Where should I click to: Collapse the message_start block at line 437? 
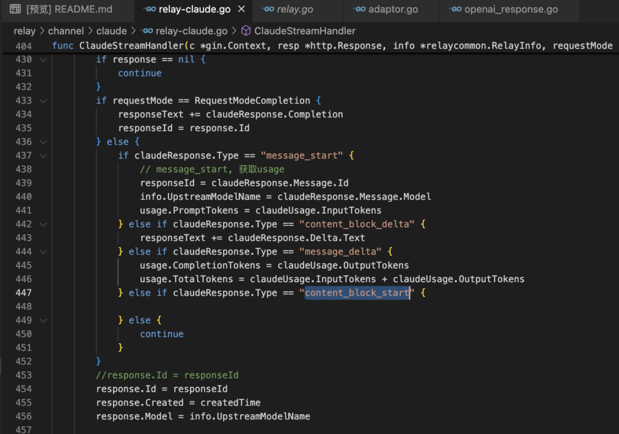coord(44,156)
